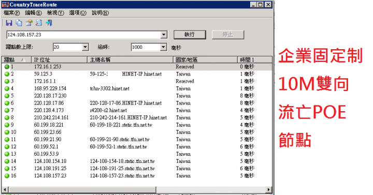Open the 選項(O) menu
The height and width of the screenshot is (195, 373).
point(78,13)
